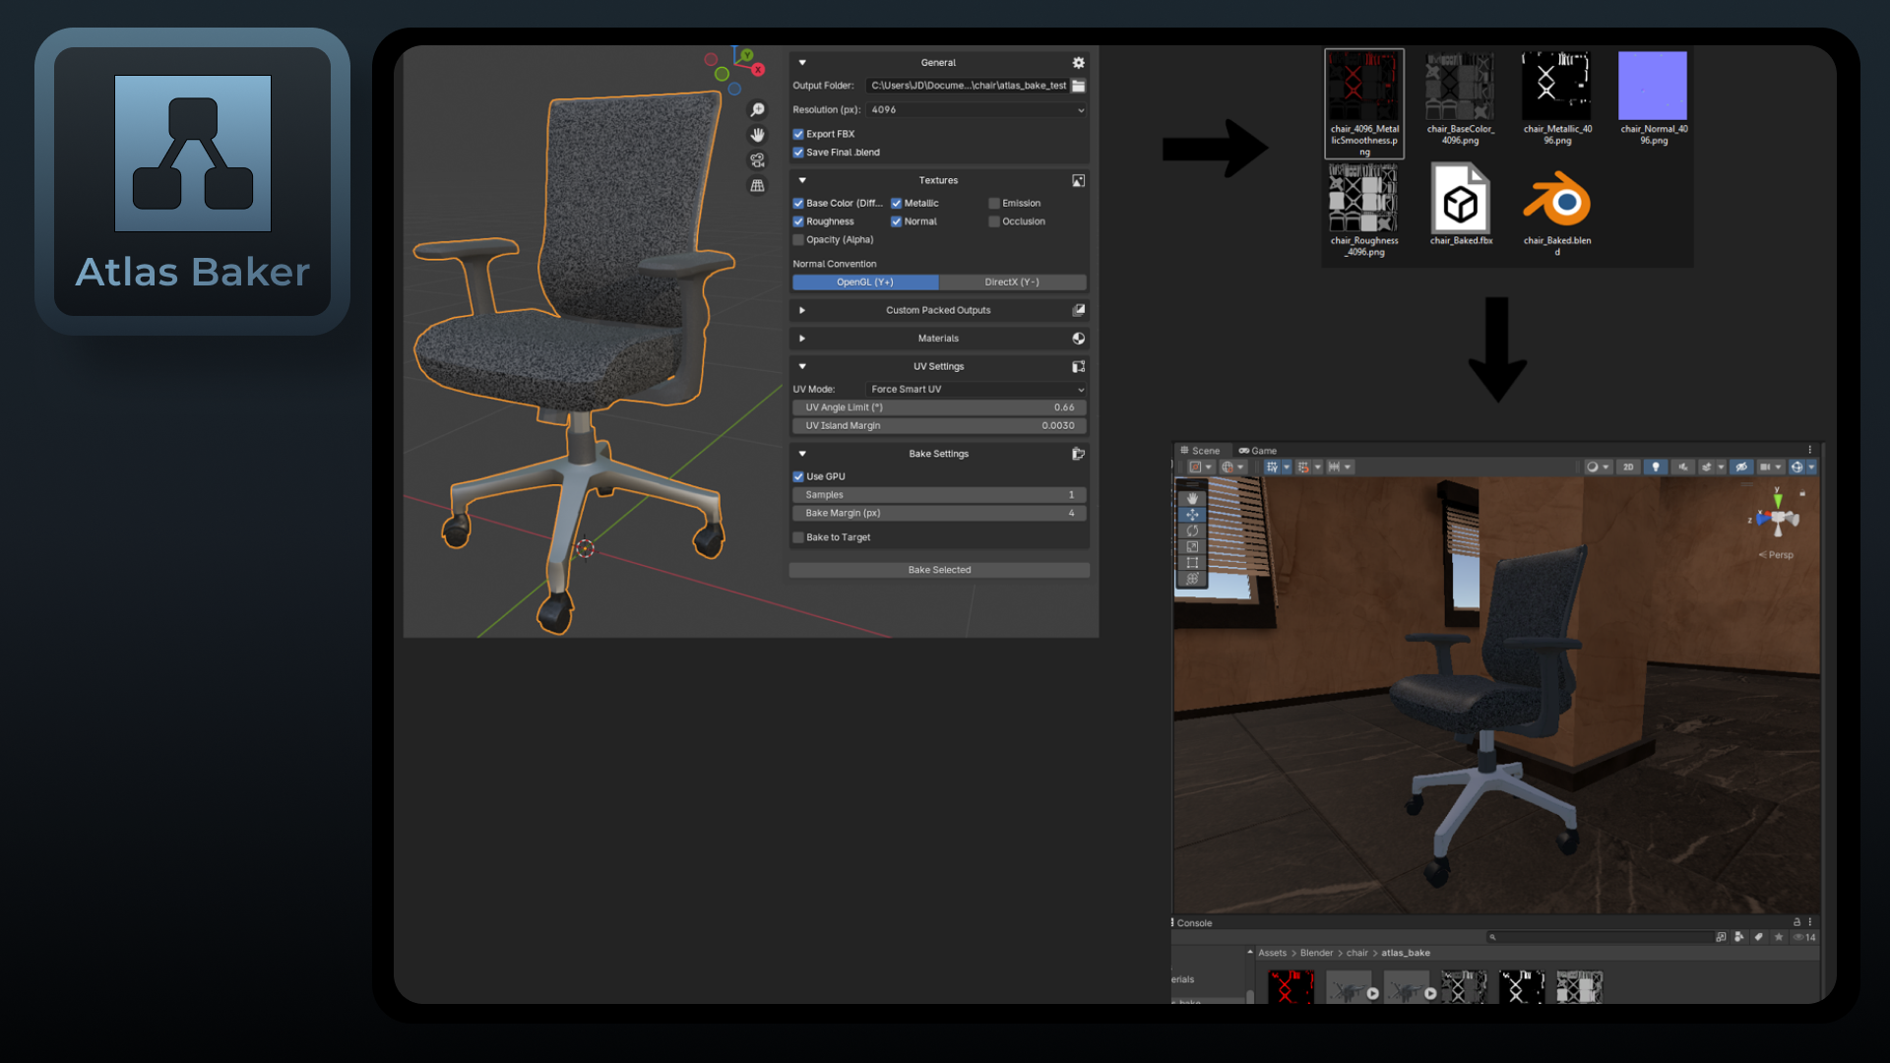1890x1063 pixels.
Task: Toggle Unity scene lighting bulb icon
Action: pos(1656,468)
